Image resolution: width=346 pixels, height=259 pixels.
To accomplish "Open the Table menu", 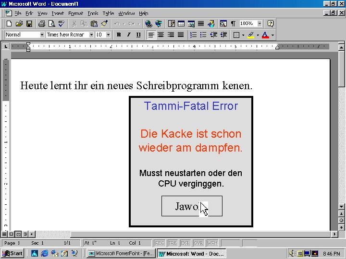I will click(108, 13).
